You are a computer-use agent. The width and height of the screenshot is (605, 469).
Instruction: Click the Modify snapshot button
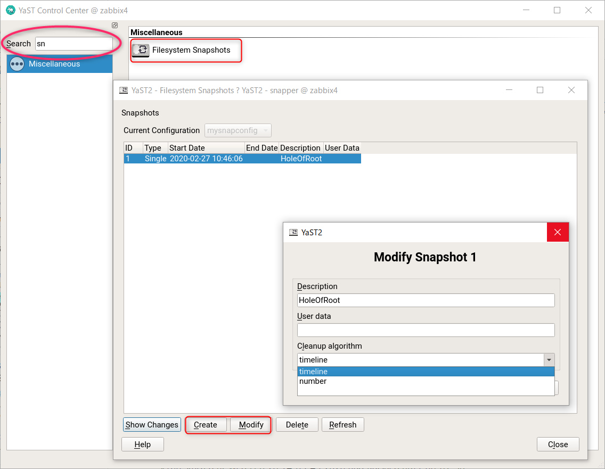coord(251,425)
